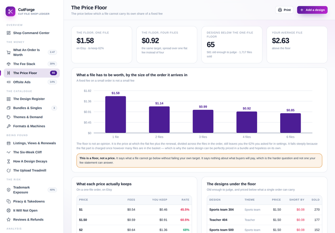The image size is (335, 233).
Task: Open The Fee Stack section
Action: 32,64
